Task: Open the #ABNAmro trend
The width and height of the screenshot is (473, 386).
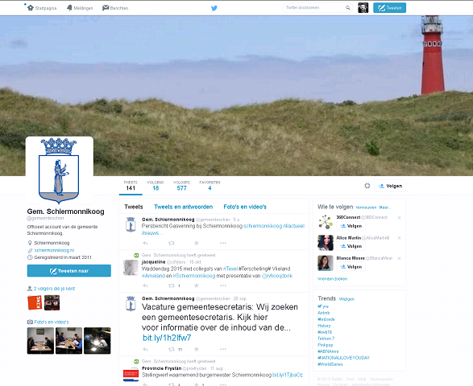Action: 328,351
